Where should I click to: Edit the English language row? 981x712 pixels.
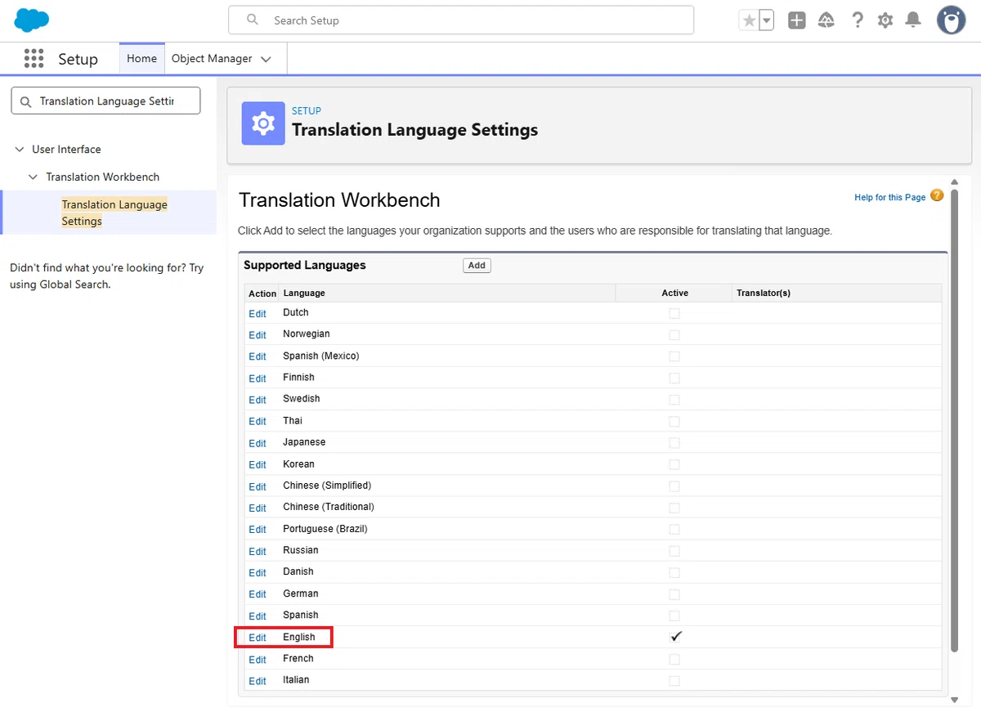click(258, 638)
